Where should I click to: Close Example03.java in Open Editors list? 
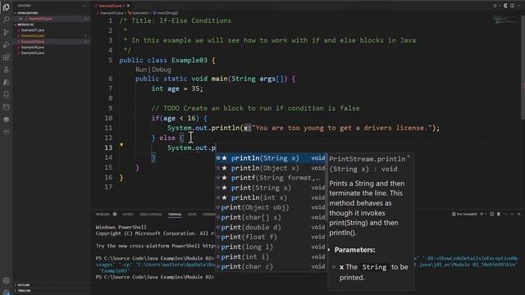click(21, 19)
